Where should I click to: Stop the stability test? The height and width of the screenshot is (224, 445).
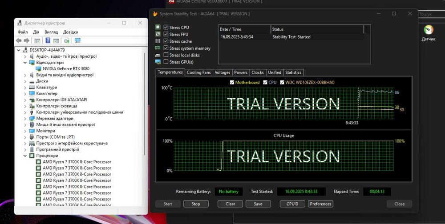pos(196,204)
